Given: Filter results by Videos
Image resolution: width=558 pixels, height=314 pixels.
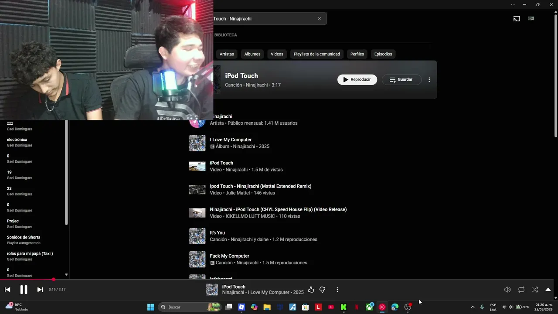Looking at the screenshot, I should click(x=277, y=54).
